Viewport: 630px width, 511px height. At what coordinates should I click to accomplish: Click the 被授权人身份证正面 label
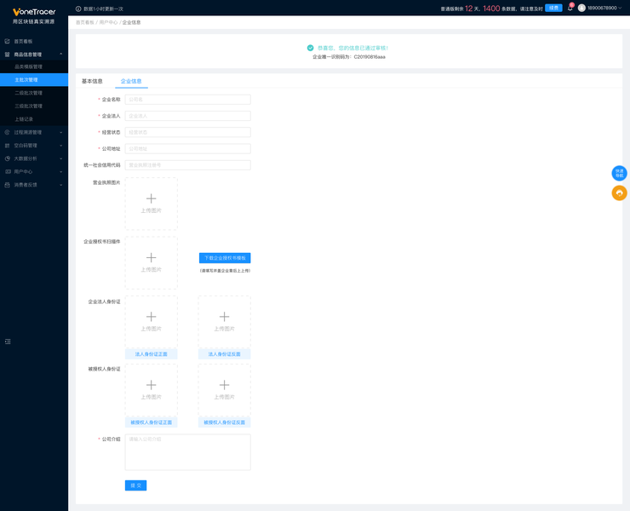click(151, 422)
